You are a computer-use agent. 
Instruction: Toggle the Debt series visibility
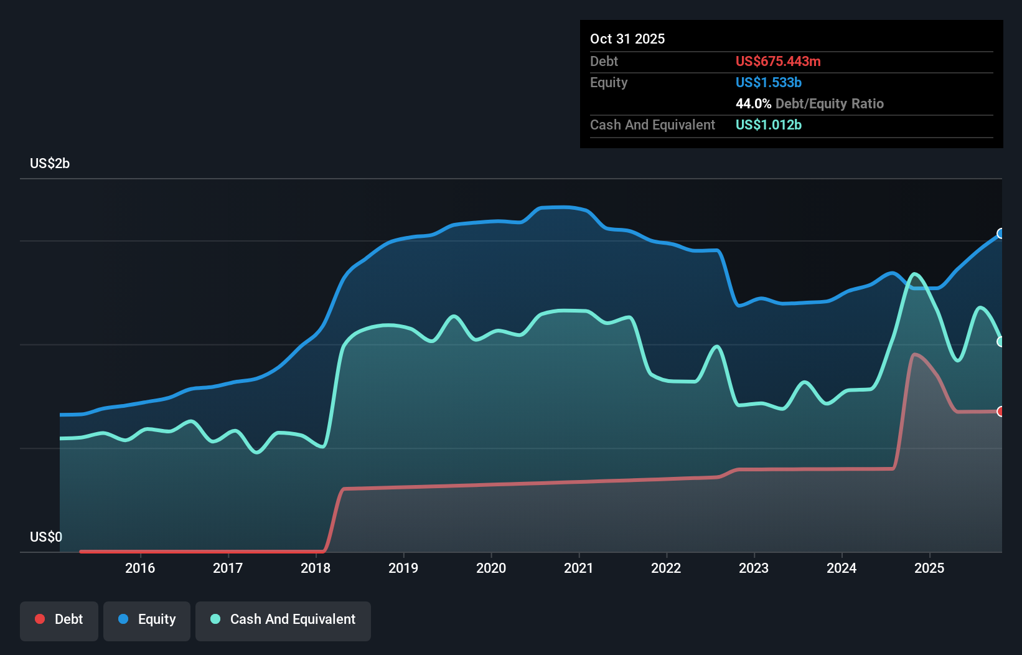(59, 619)
